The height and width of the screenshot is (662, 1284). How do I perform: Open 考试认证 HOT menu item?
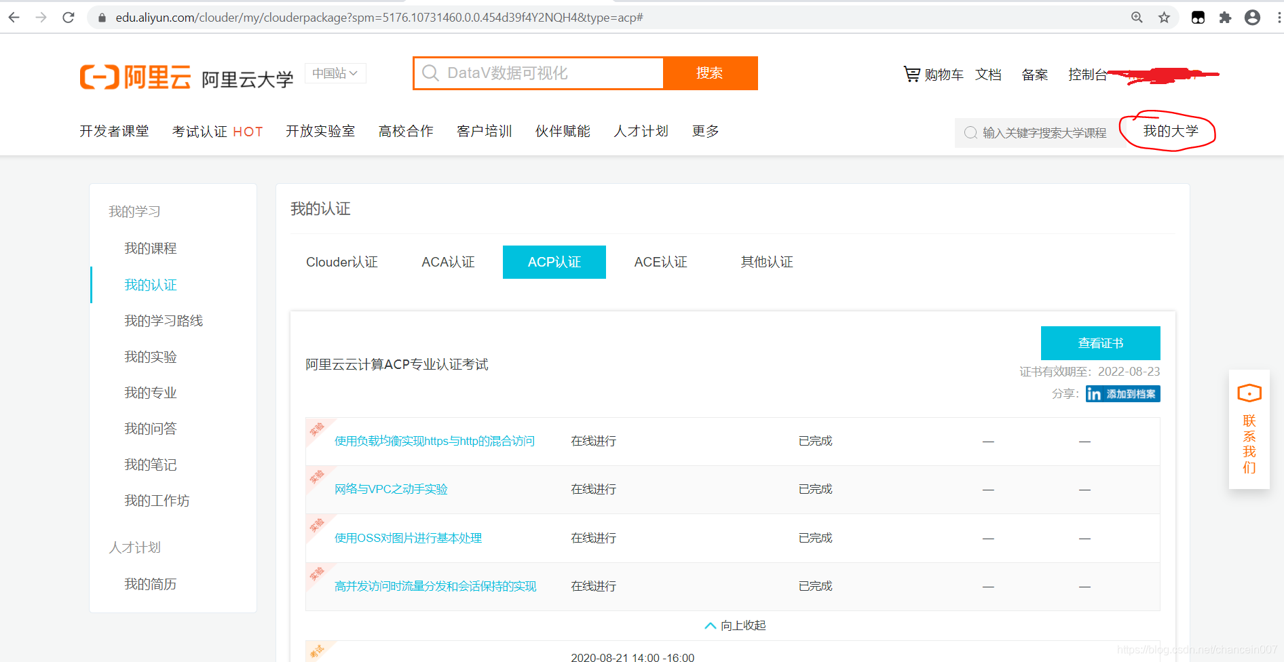[x=217, y=132]
